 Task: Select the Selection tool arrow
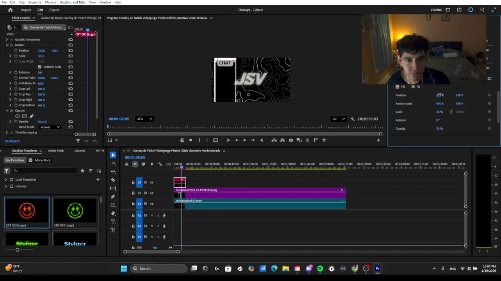(113, 155)
